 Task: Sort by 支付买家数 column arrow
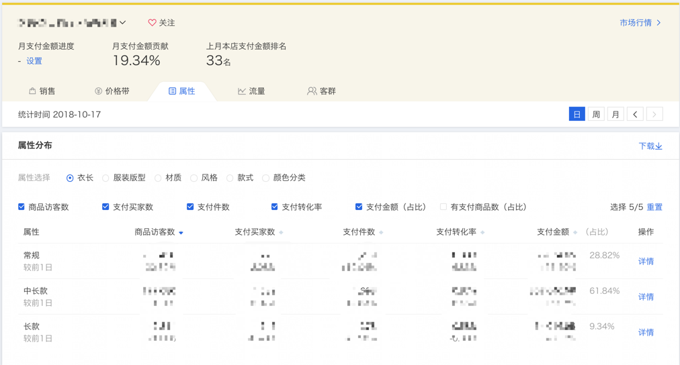(x=281, y=233)
